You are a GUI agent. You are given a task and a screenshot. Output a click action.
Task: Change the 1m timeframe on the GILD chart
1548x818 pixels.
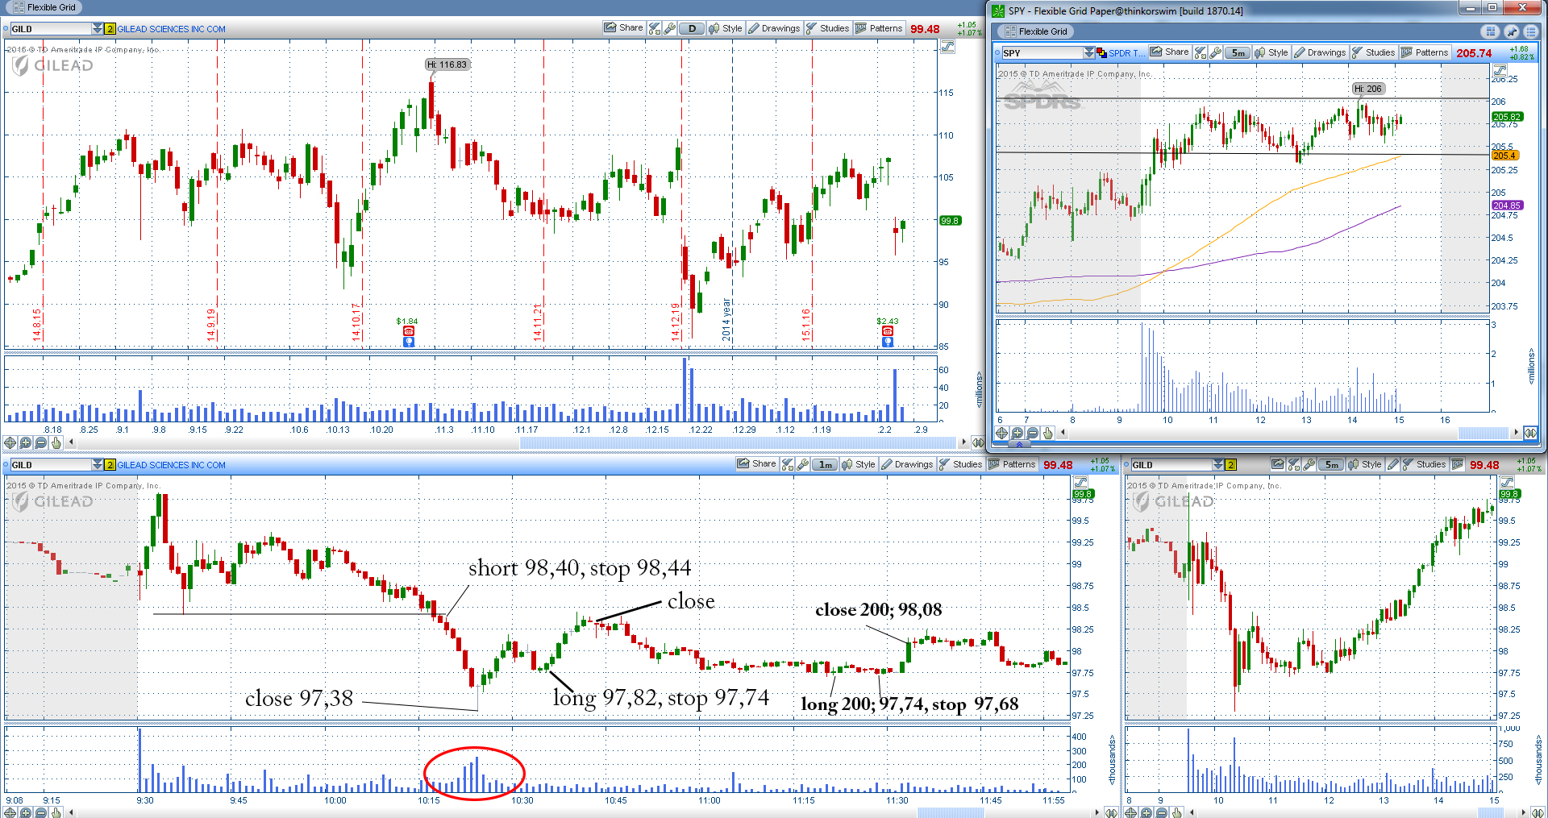click(825, 464)
